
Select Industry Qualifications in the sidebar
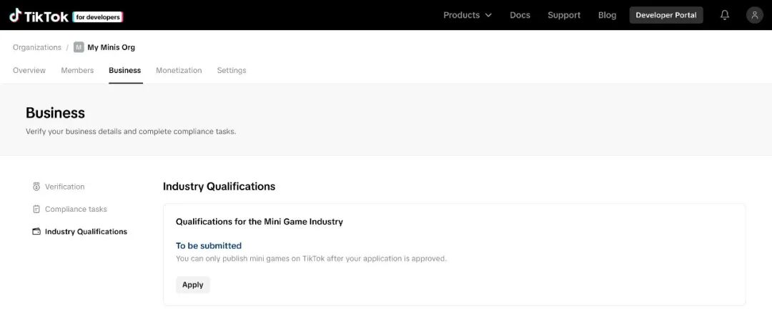pos(86,232)
